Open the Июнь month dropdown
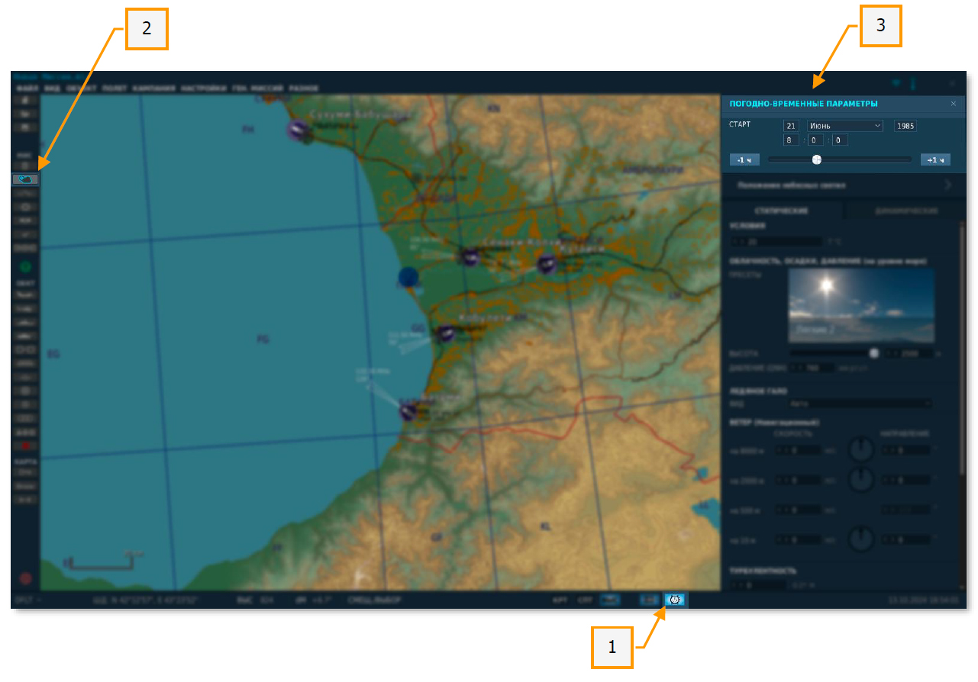The height and width of the screenshot is (682, 978). [844, 126]
